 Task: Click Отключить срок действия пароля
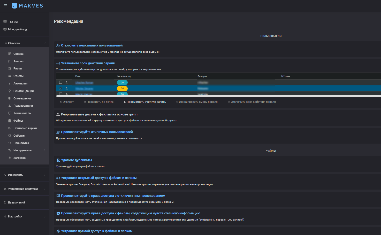[x=252, y=102]
